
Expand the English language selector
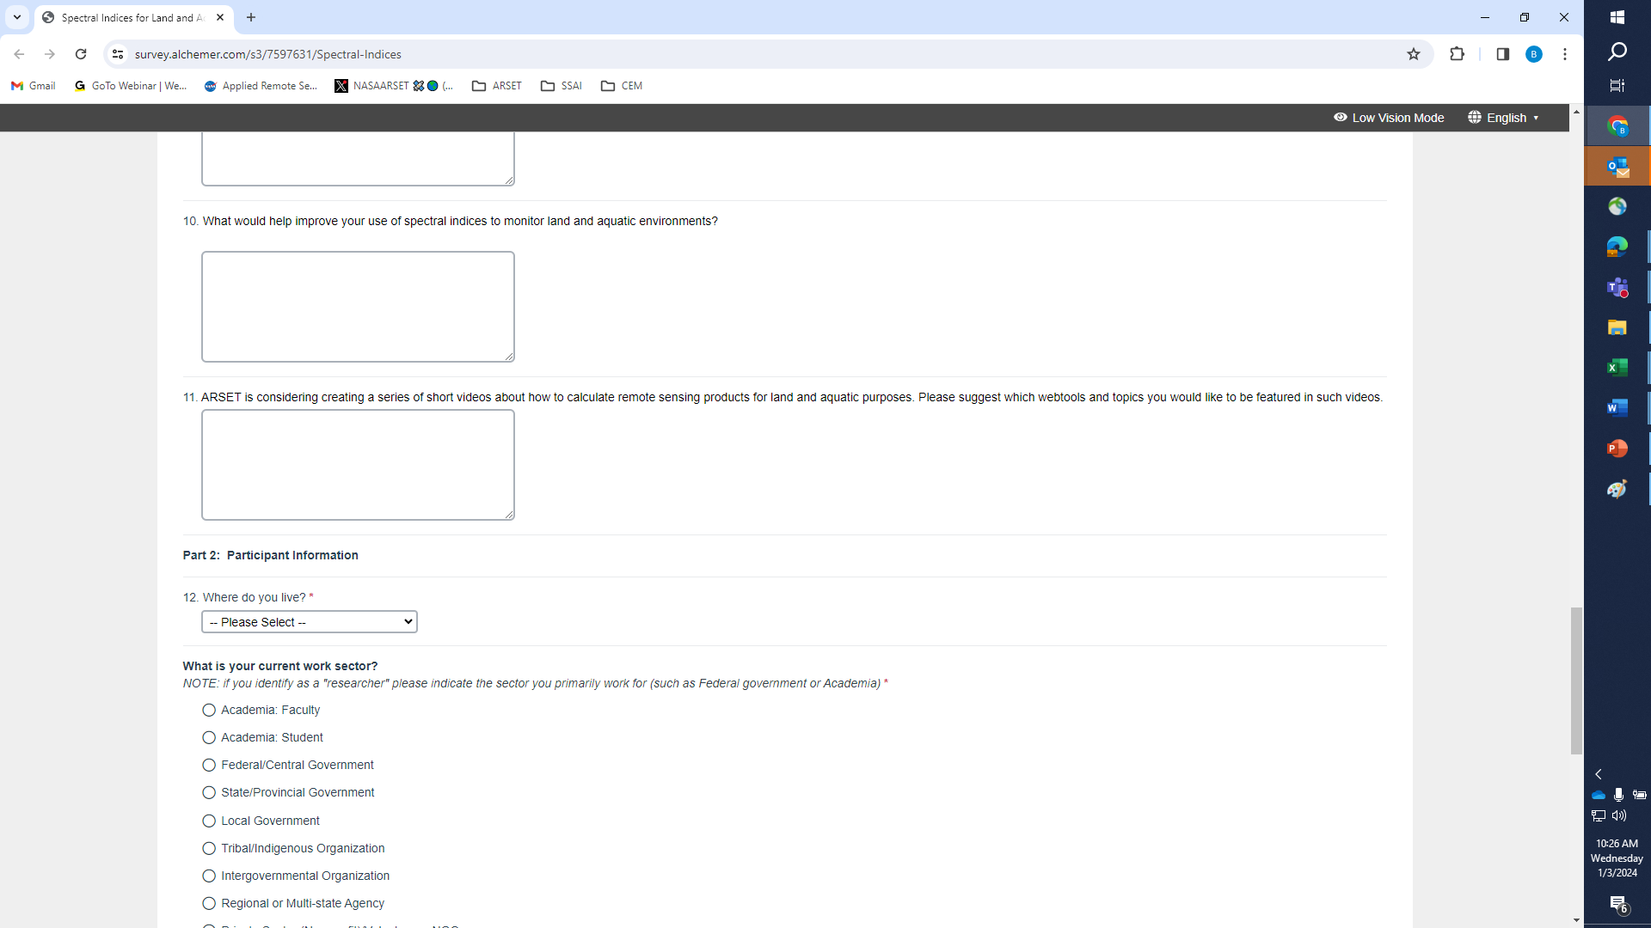[x=1503, y=118]
